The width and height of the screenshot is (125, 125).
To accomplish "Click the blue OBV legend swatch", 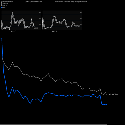I will (1, 7).
